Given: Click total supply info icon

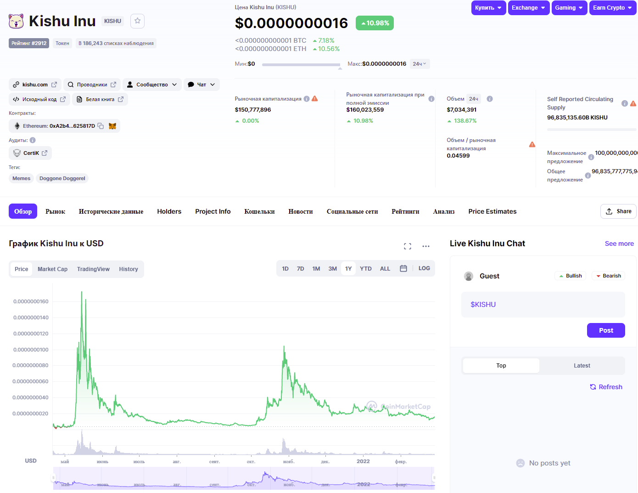Looking at the screenshot, I should point(588,175).
